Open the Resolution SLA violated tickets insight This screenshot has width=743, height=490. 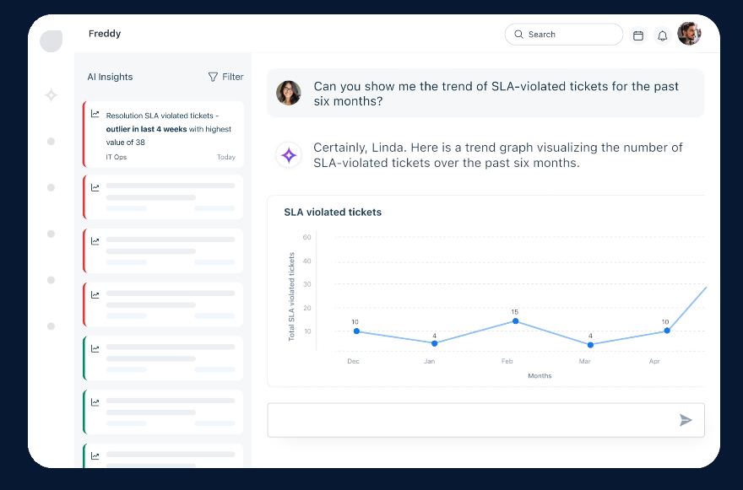tap(164, 134)
